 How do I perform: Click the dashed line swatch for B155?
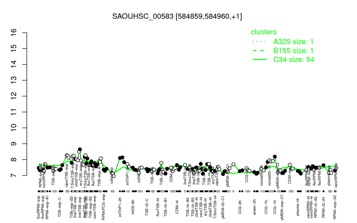pos(259,51)
